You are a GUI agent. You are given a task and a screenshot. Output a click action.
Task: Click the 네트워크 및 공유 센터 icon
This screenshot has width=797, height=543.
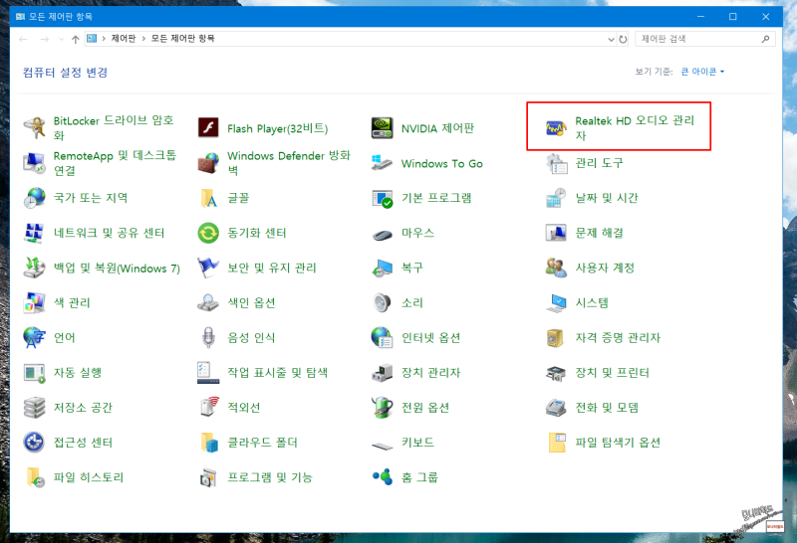(35, 233)
